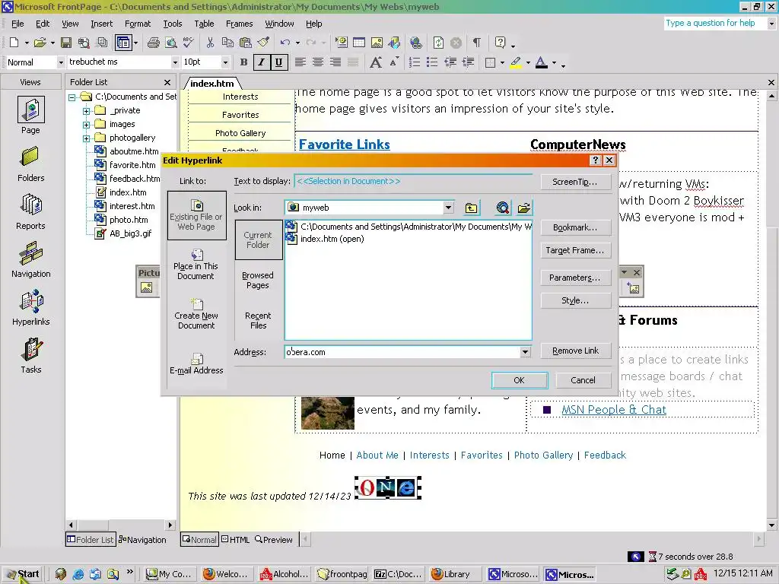Expand the images folder

87,125
